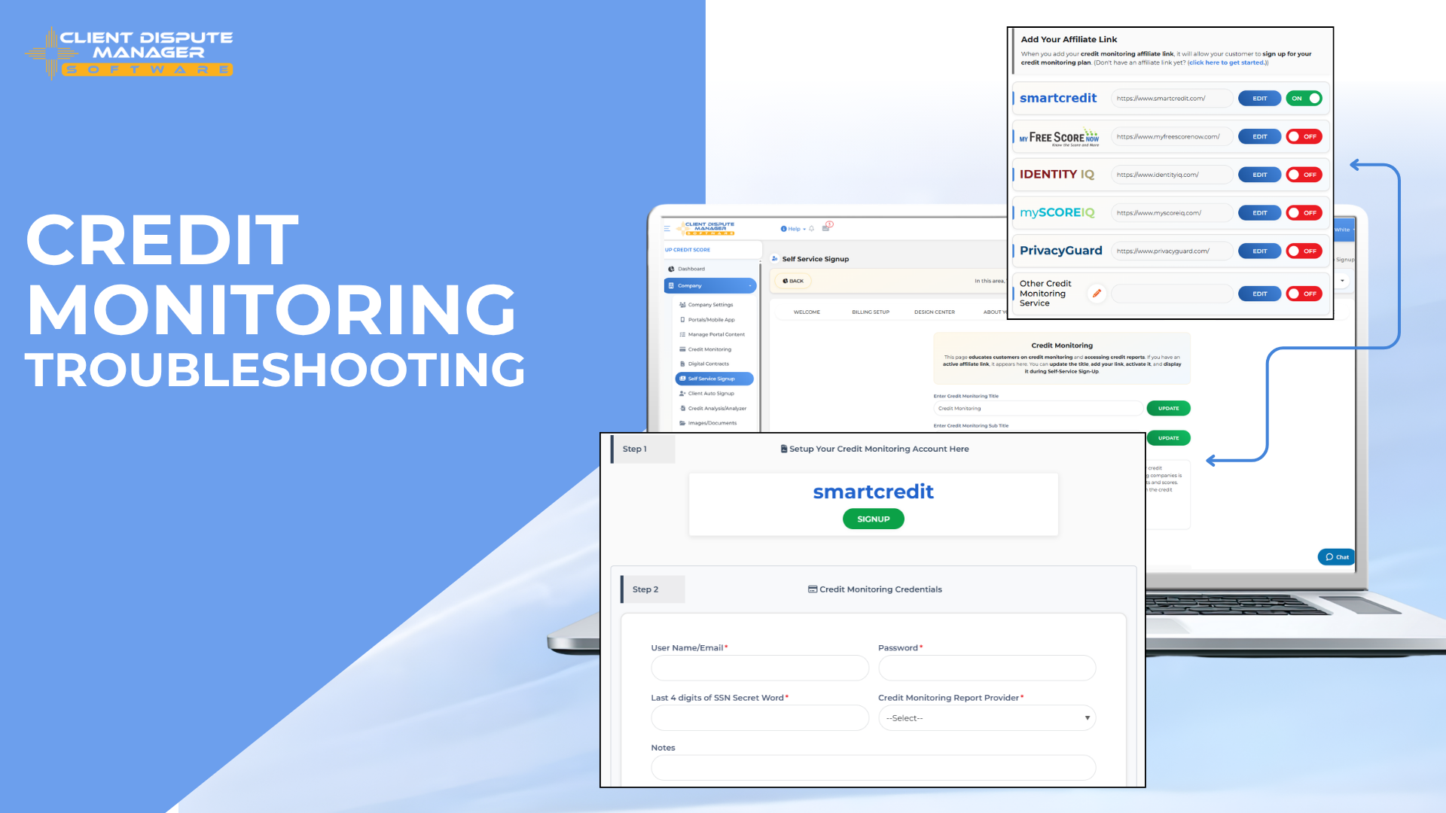This screenshot has width=1446, height=813.
Task: Click the 'click here to get started' link
Action: tap(1227, 62)
